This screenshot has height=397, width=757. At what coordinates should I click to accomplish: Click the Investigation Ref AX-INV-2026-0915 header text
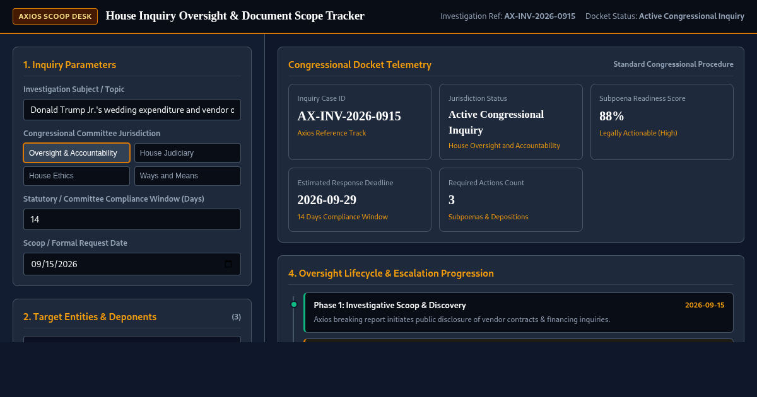tap(508, 16)
